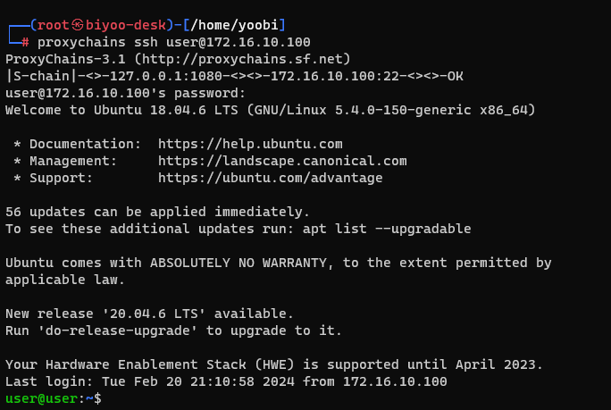Viewport: 611px width, 410px height.
Task: Click the OK status at the chain end
Action: click(455, 76)
